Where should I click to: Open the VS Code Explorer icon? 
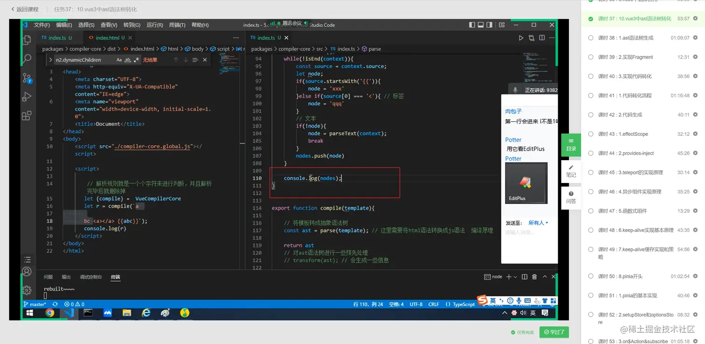point(27,40)
